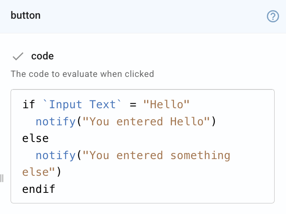This screenshot has width=286, height=214.
Task: Click the "button" panel header title
Action: coord(25,16)
